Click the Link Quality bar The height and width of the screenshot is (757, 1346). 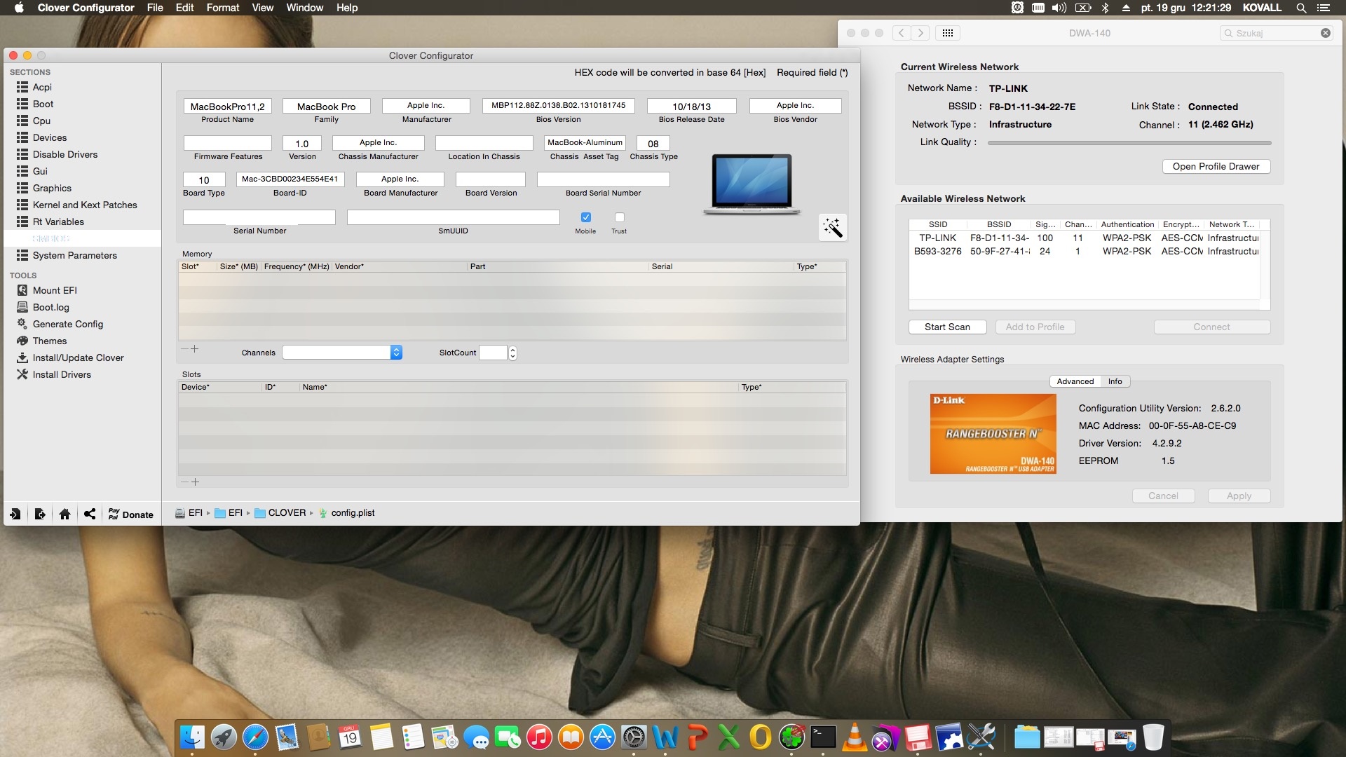pos(1129,142)
